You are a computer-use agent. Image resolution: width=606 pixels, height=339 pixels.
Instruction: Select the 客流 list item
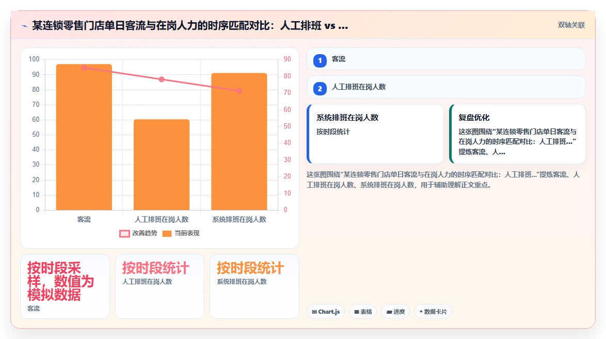[x=446, y=59]
